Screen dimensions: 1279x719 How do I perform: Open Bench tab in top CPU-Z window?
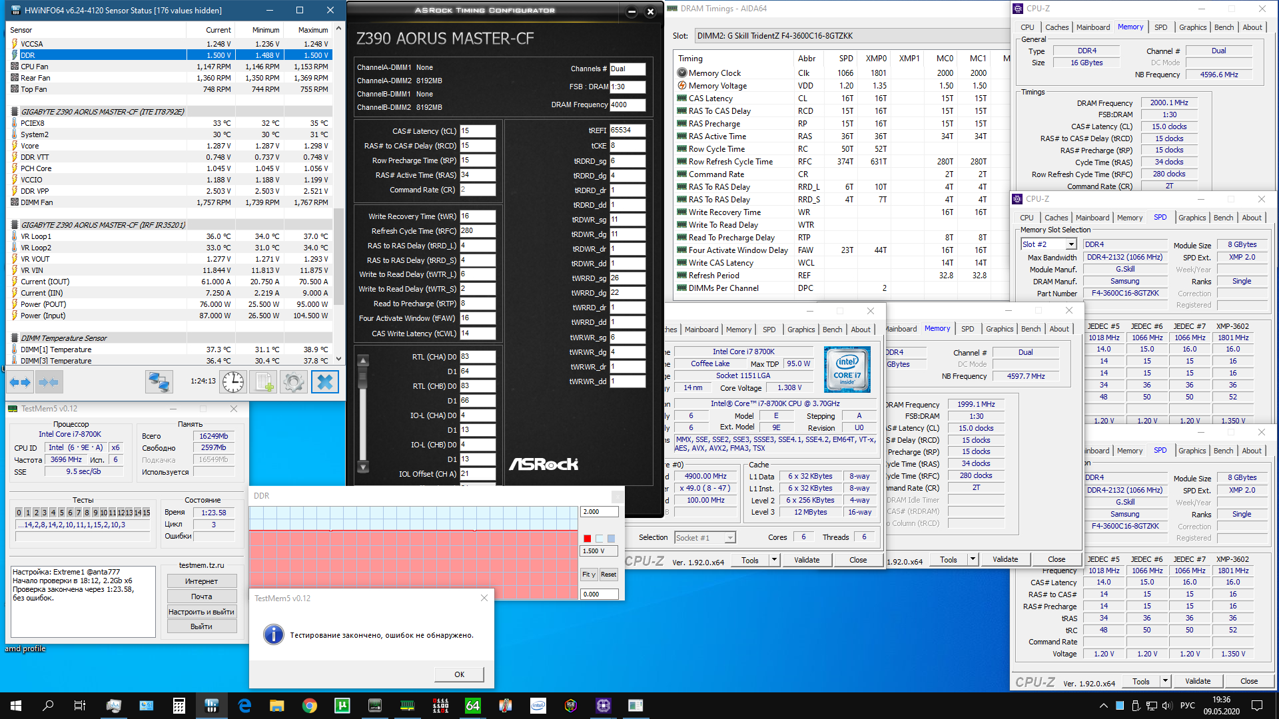tap(1223, 27)
